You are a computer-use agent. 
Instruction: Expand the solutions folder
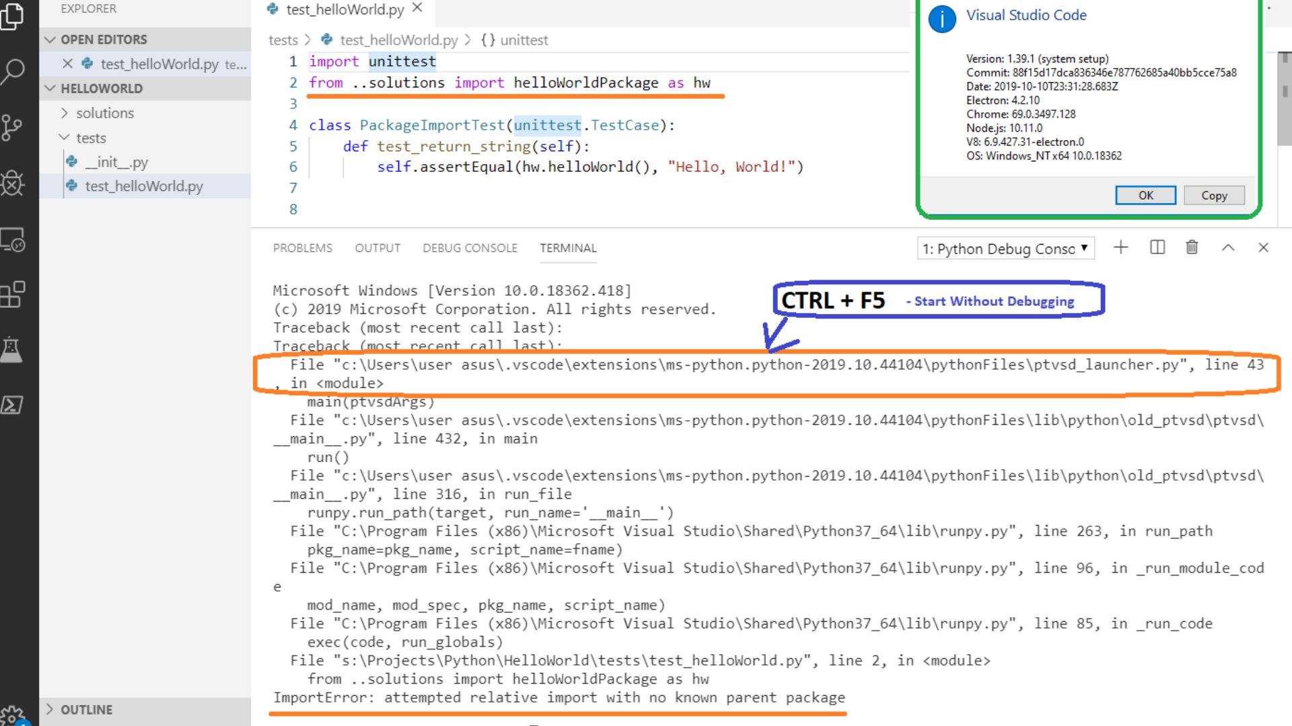(x=104, y=113)
